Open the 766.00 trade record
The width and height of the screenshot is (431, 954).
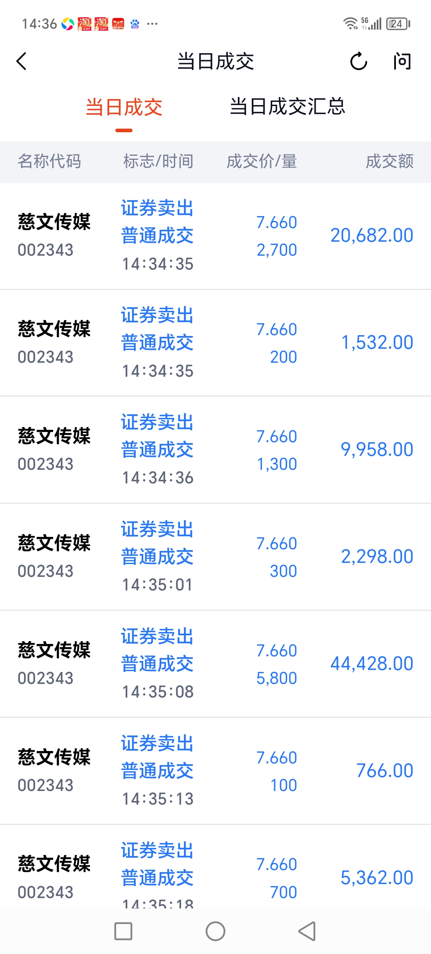click(x=215, y=771)
